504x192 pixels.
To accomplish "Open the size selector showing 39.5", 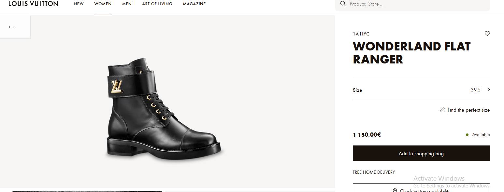I will tap(475, 90).
